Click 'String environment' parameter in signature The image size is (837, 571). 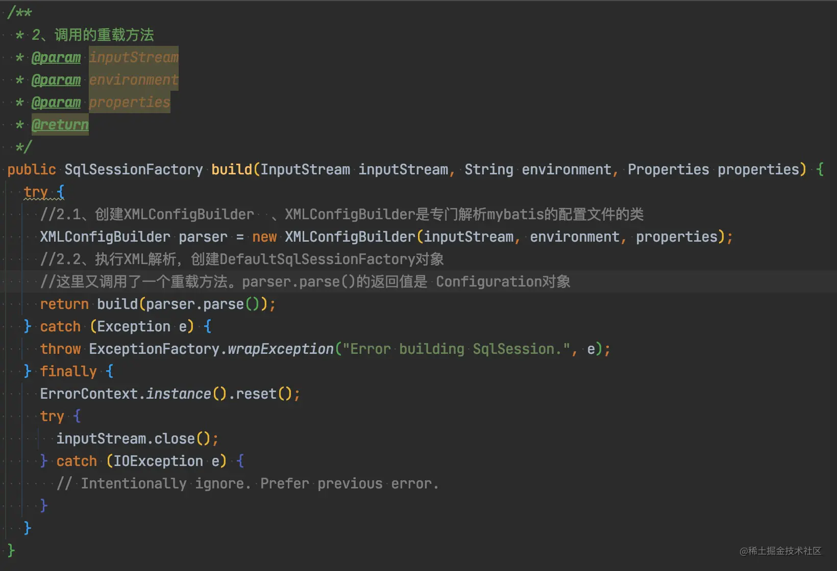(538, 169)
